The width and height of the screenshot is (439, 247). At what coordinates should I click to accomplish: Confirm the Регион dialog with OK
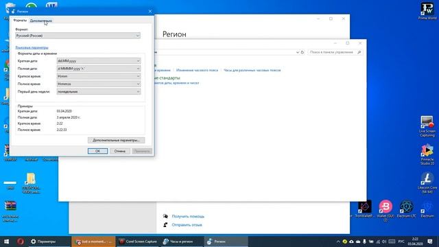[x=97, y=151]
